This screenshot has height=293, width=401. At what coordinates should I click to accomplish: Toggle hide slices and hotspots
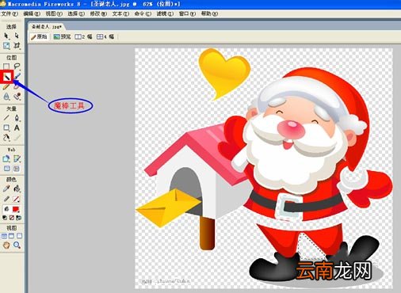tap(7, 169)
